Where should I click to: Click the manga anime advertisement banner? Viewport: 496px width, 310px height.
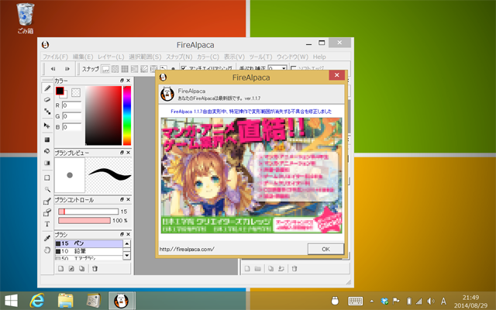251,176
